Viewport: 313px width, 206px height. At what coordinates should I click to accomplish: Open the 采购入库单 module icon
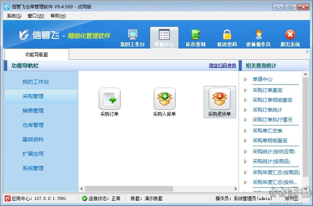click(x=165, y=102)
